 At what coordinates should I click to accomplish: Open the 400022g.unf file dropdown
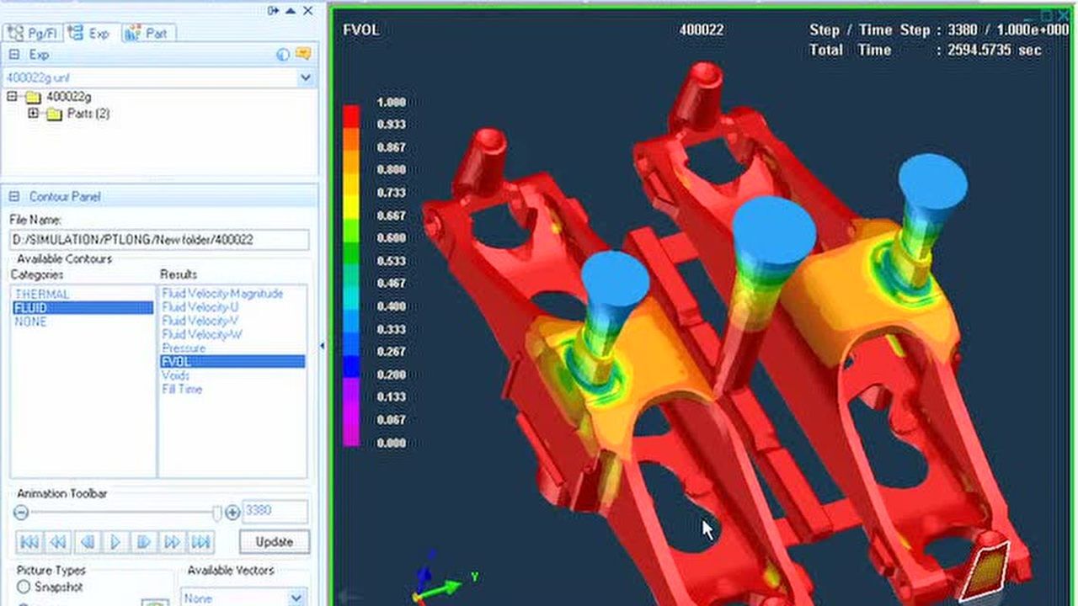click(x=306, y=77)
